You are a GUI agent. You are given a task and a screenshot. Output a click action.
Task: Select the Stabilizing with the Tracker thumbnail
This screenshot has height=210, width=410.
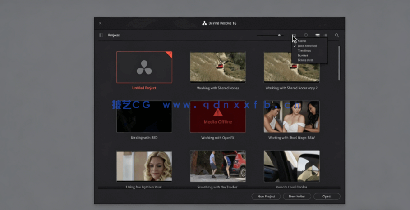(x=218, y=166)
